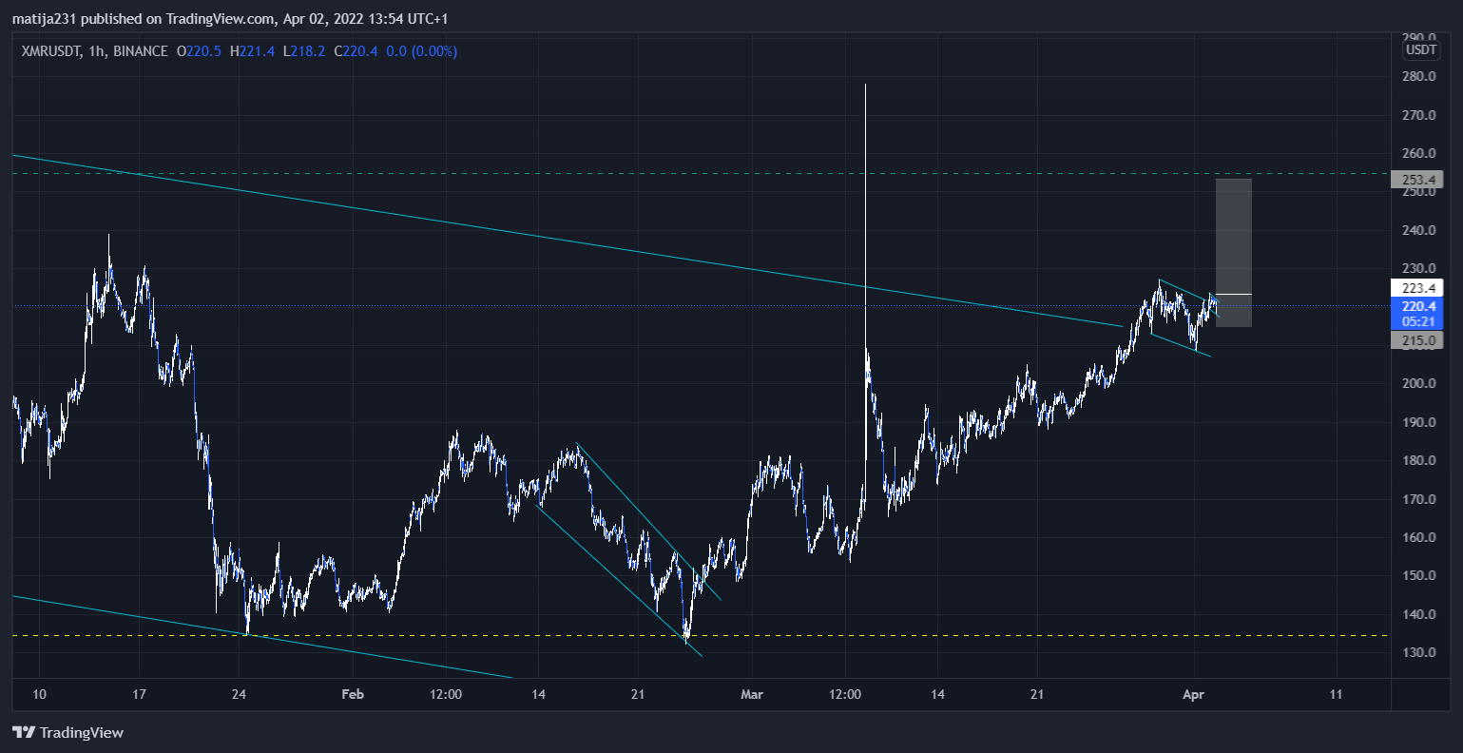Viewport: 1463px width, 753px height.
Task: Click the 240.0 price axis label
Action: point(1418,230)
